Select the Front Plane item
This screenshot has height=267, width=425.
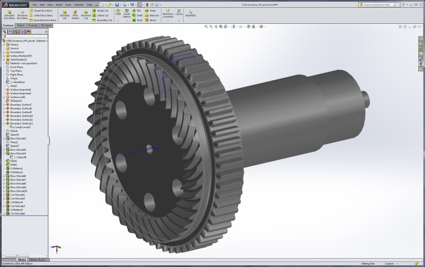(14, 67)
